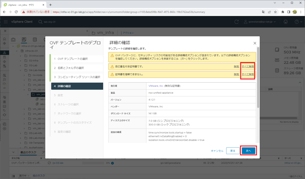This screenshot has width=305, height=179.
Task: Open the VMware, Inc. publisher certificate link
Action: pos(156,86)
